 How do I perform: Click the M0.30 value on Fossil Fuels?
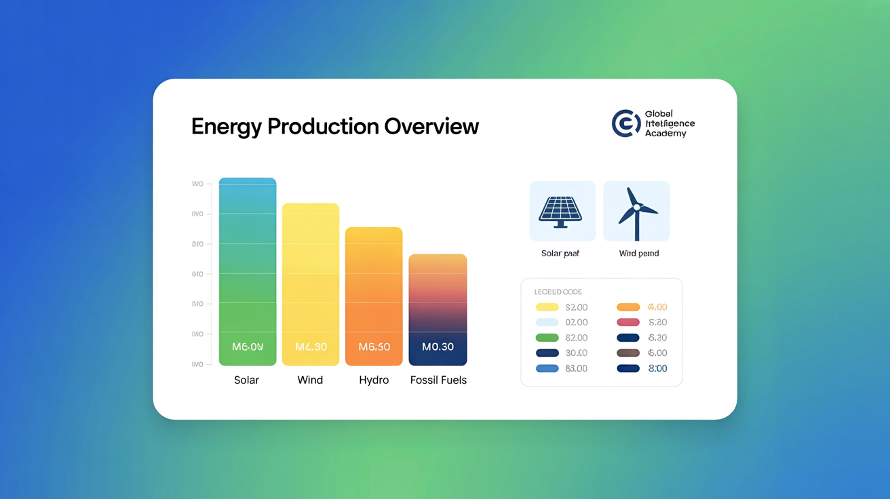(437, 346)
